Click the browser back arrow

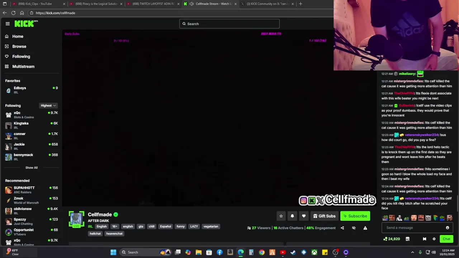[x=5, y=13]
